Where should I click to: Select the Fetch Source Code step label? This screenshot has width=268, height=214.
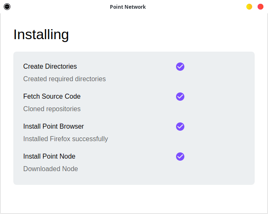[52, 97]
